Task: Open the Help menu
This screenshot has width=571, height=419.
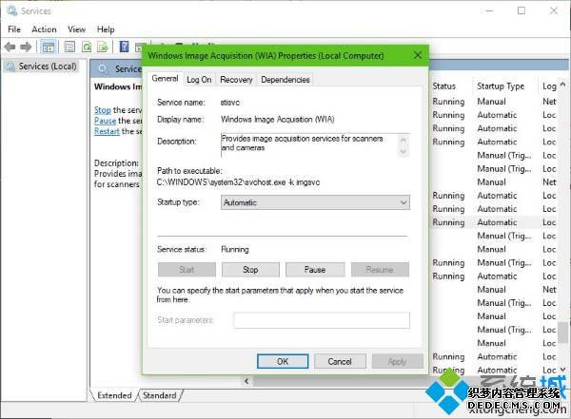Action: 106,29
